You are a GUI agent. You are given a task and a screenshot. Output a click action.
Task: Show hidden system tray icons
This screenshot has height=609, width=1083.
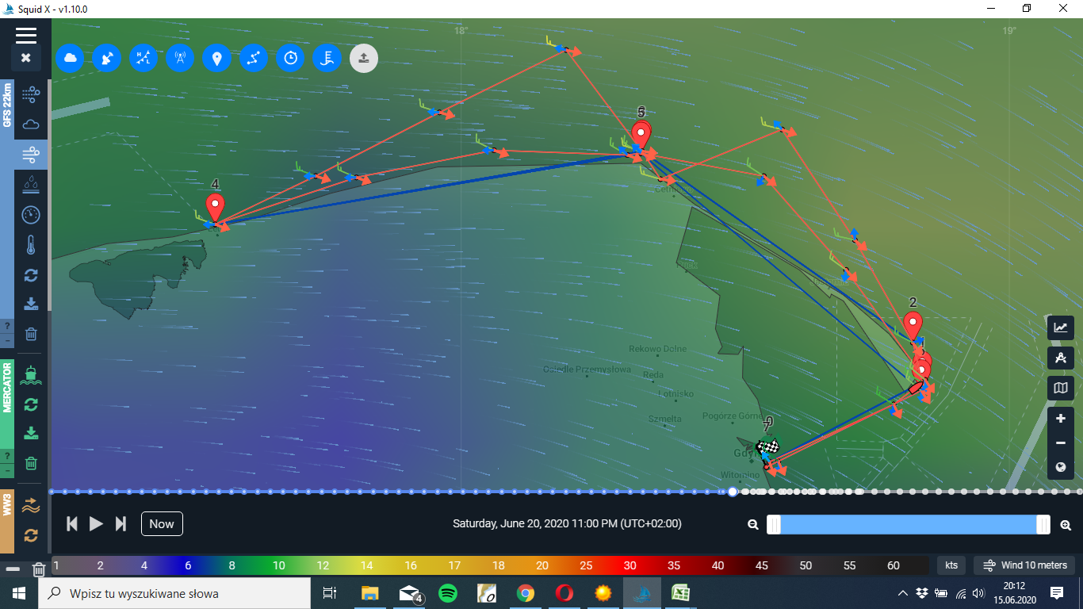pos(903,593)
